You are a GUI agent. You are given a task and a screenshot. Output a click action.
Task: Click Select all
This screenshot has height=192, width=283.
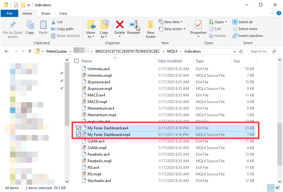point(243,22)
